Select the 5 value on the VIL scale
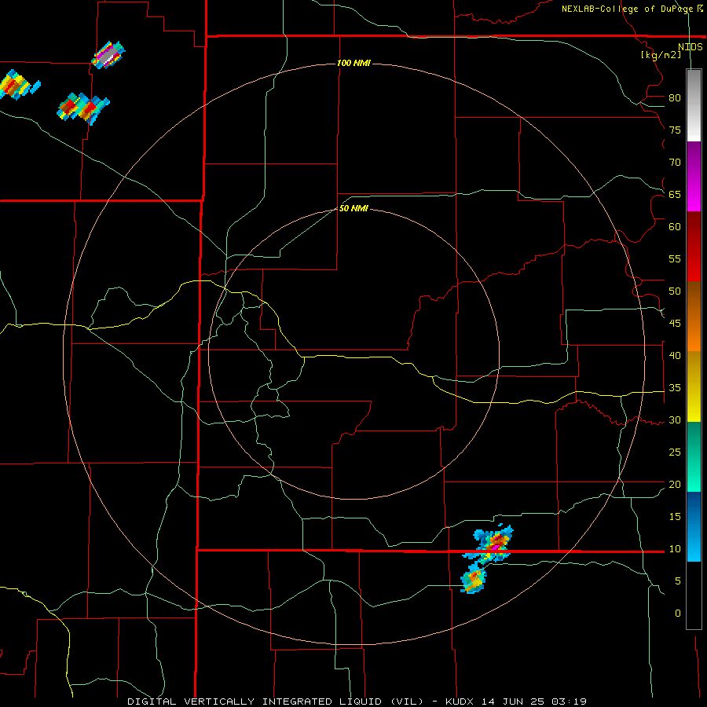The image size is (707, 707). (x=678, y=581)
